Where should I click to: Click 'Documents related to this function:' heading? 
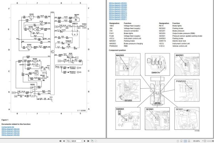pos(16,124)
